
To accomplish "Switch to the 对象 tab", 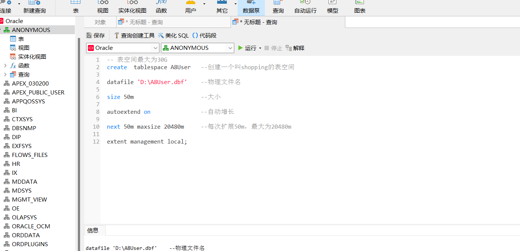I will (x=100, y=22).
